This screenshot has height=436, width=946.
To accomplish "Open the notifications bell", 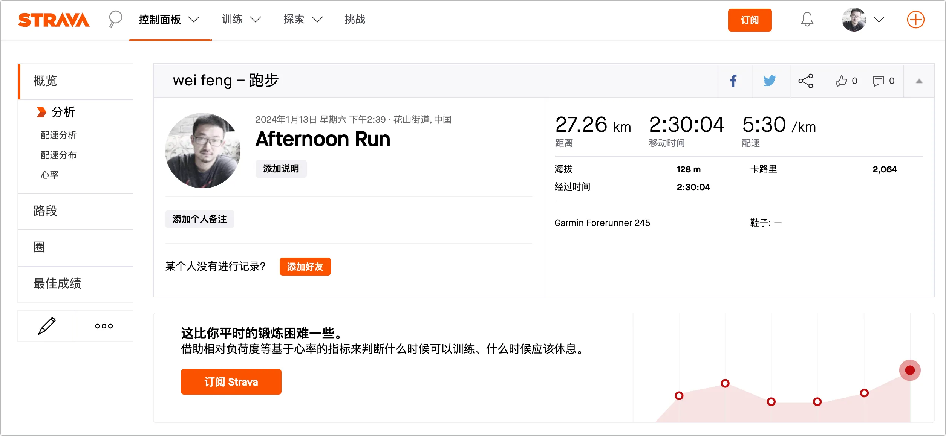I will [x=807, y=20].
